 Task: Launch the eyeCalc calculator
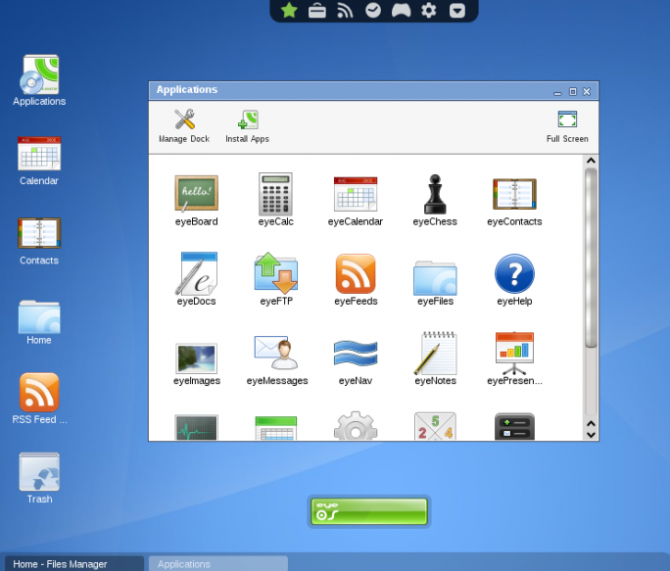276,196
